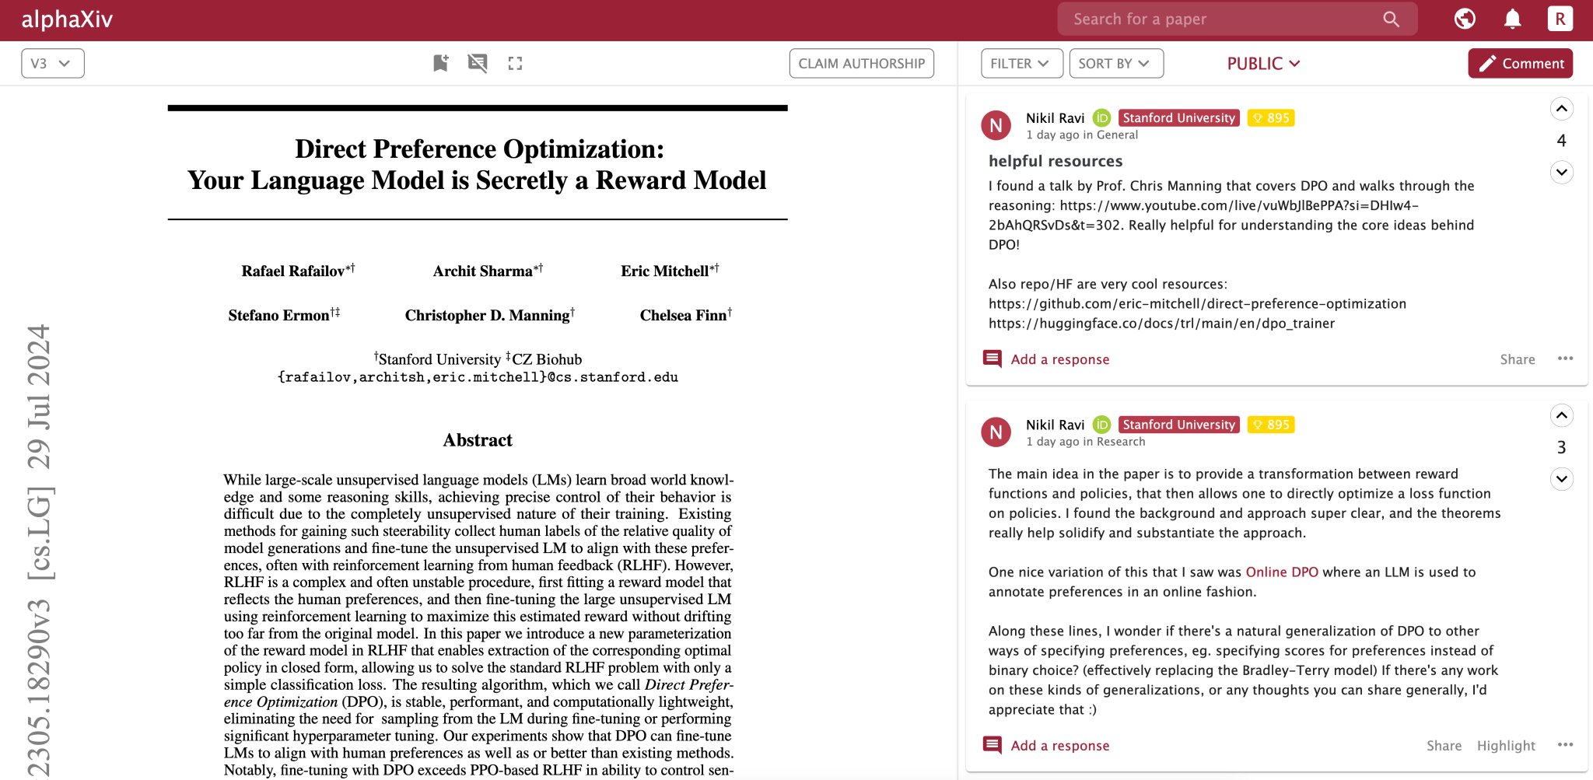Click author name Christopher D. Manning
This screenshot has height=780, width=1593.
[487, 316]
